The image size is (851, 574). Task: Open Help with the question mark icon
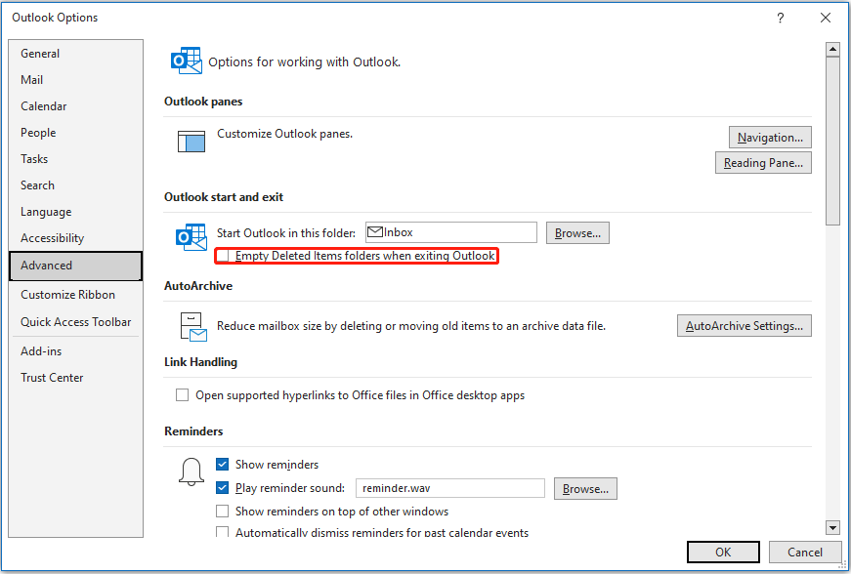tap(780, 18)
